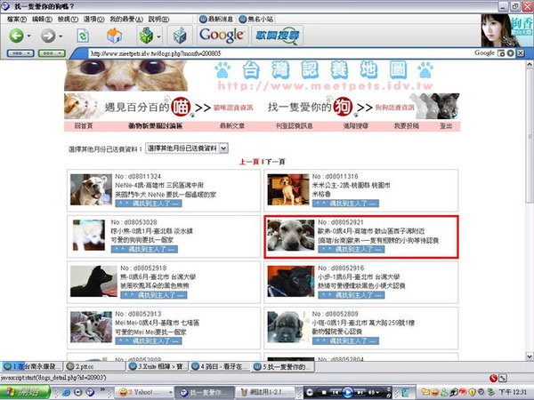
Task: Switch to browser tab 3.Xuite 相簿
Action: pos(158,366)
